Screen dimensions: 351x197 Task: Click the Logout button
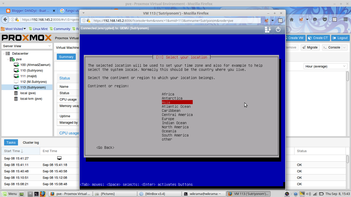point(340,38)
